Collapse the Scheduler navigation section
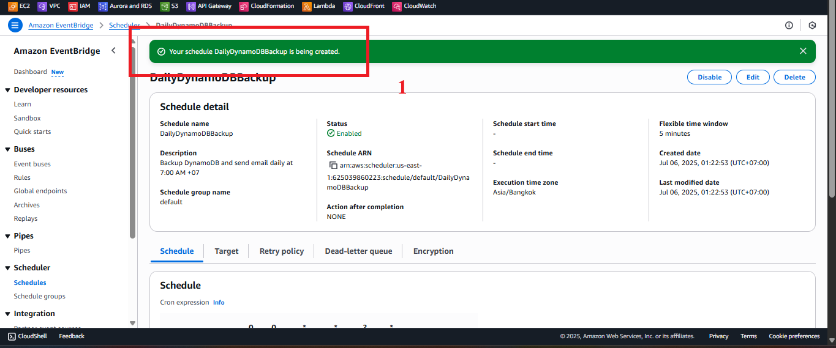Screen dimensions: 836x348 pos(8,268)
